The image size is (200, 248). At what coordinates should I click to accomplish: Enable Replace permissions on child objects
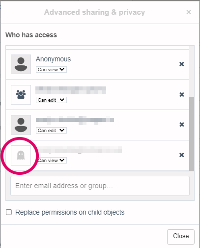[x=9, y=212]
